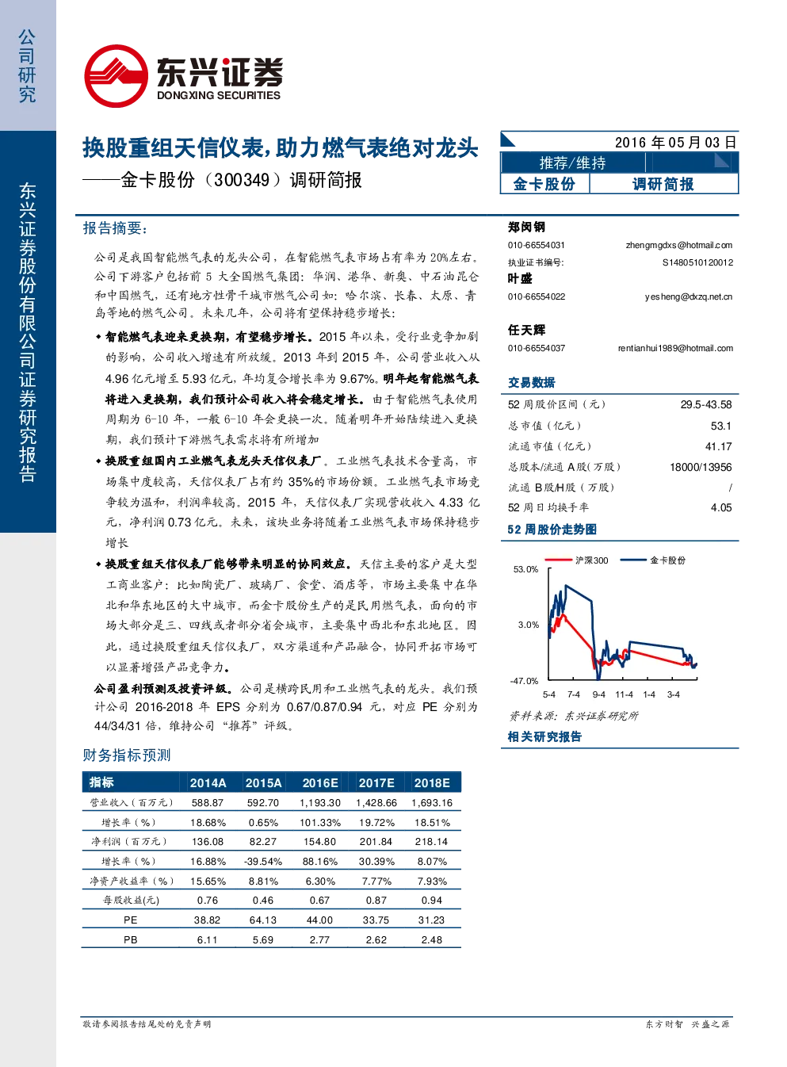Click profit growth value -39.54%
787x1067 pixels.
click(x=263, y=861)
